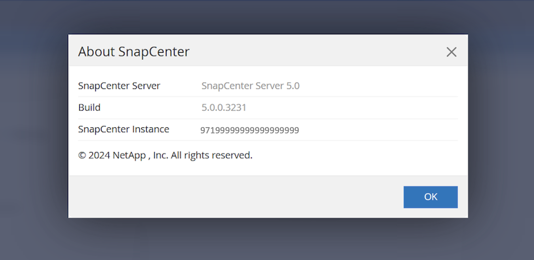Click the word "SnapCenter" in dialog header
The height and width of the screenshot is (260, 534).
[154, 52]
